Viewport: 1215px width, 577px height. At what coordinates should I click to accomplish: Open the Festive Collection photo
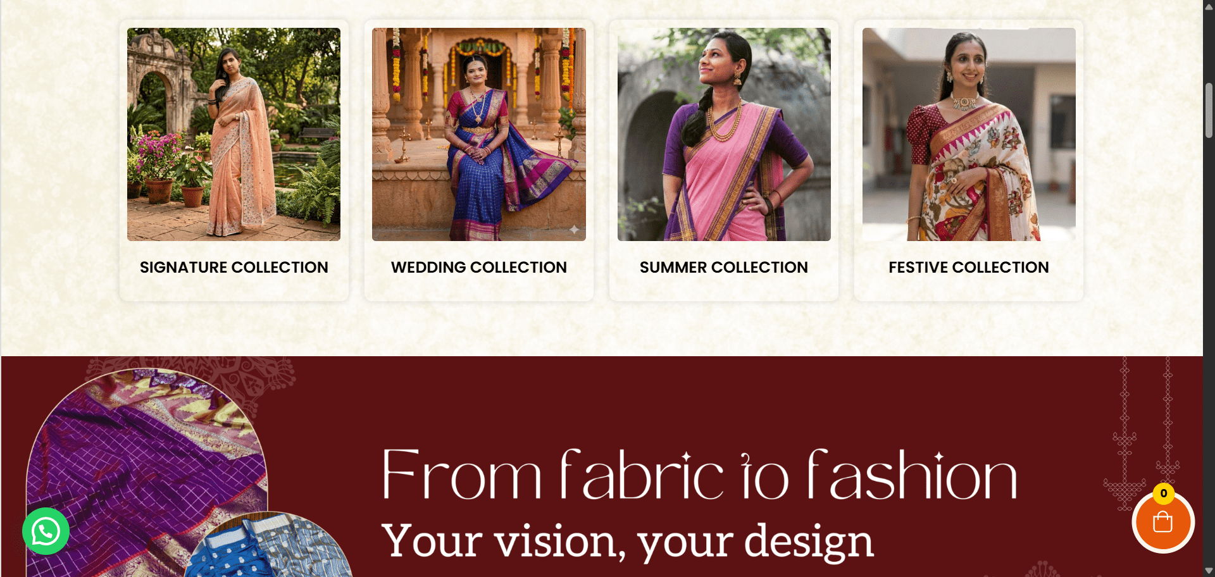point(969,134)
